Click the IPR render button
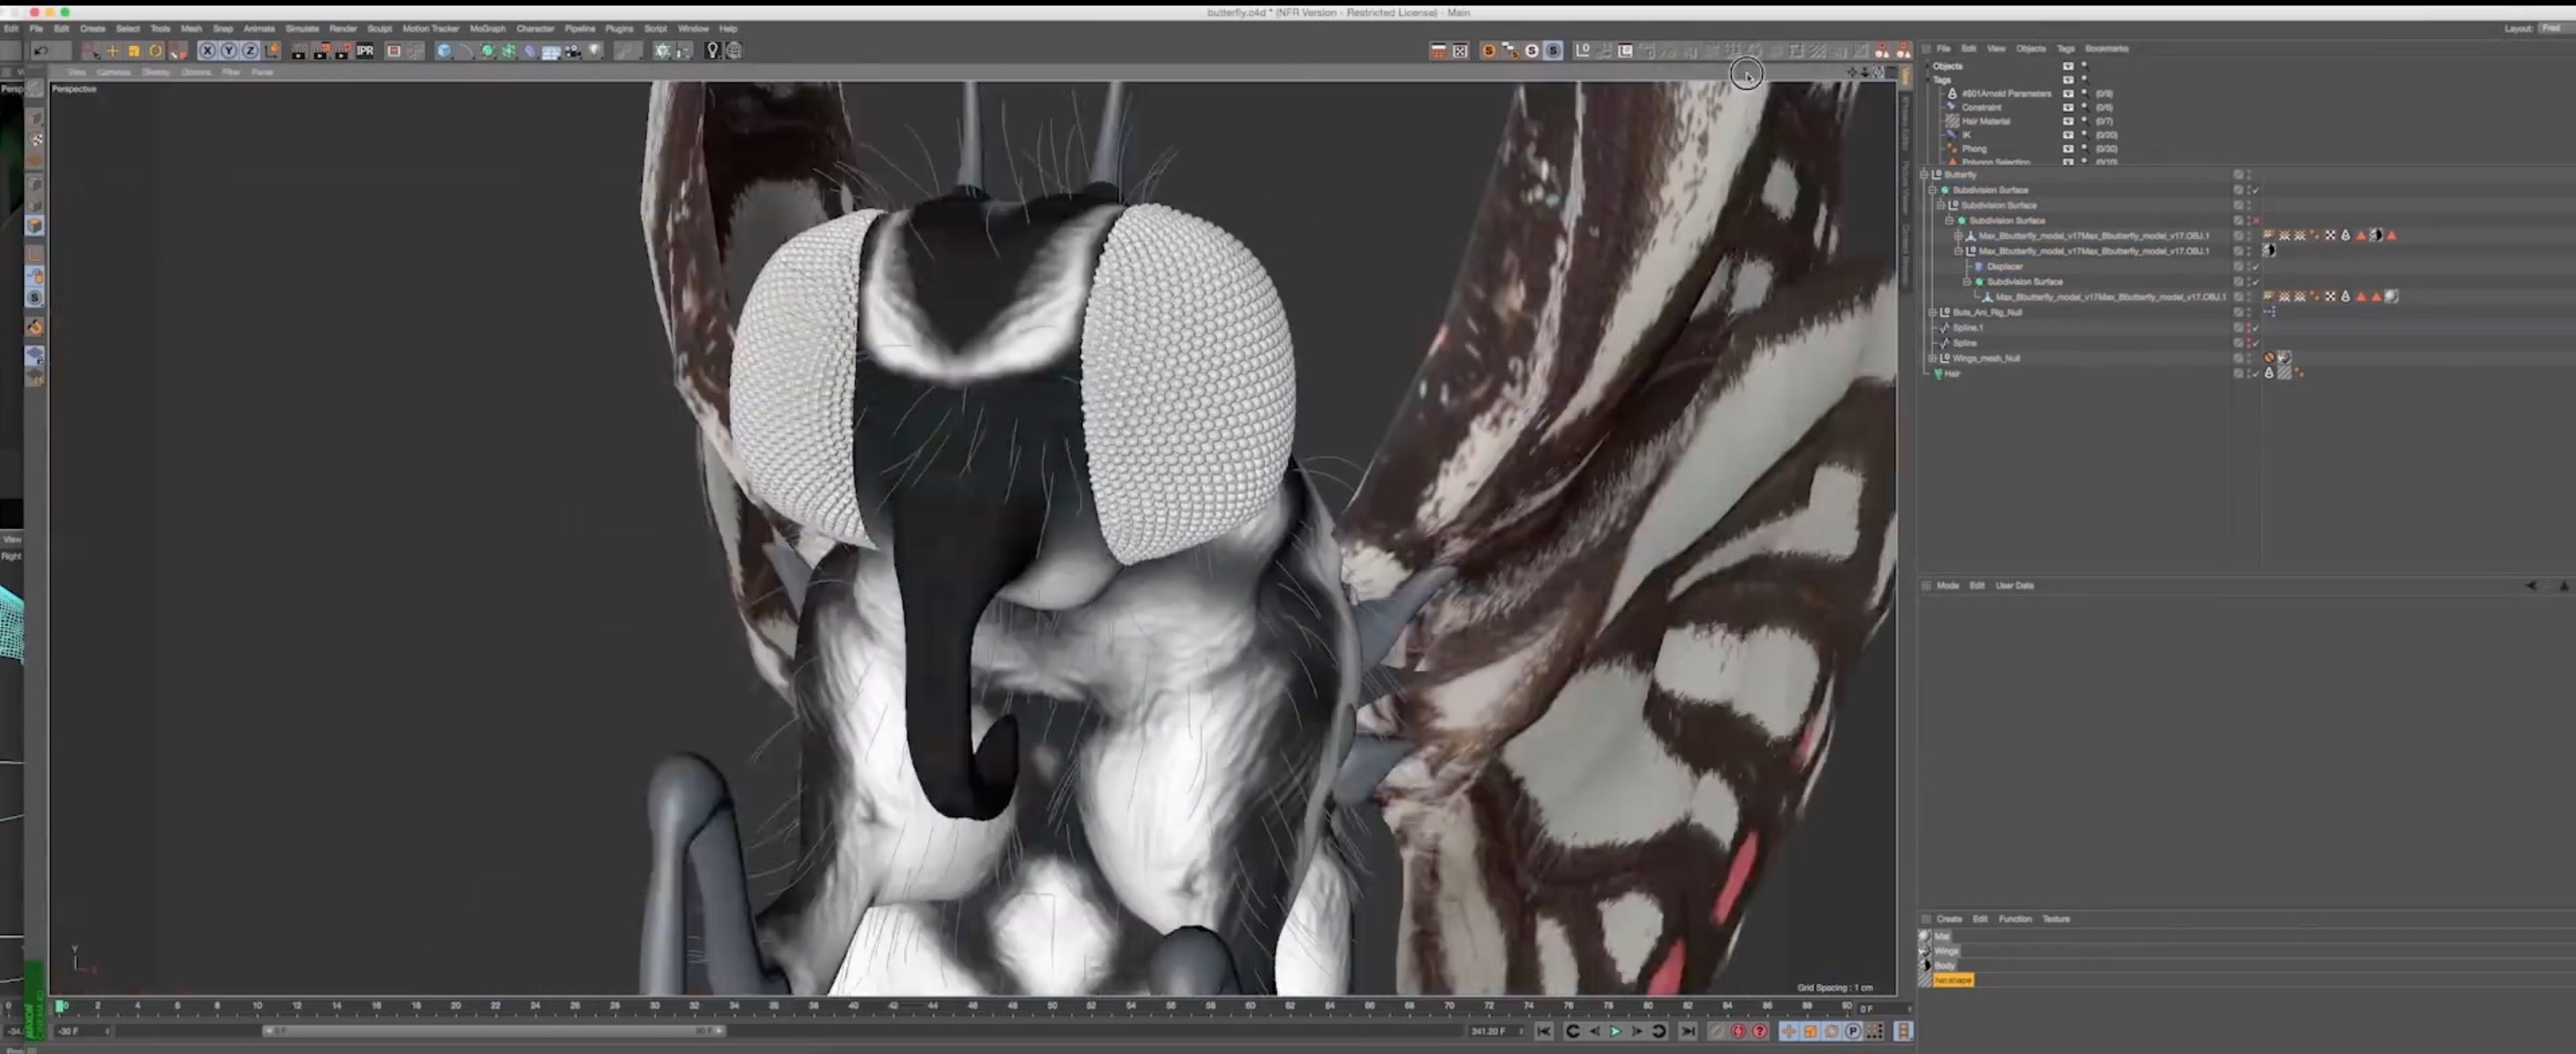 click(365, 51)
